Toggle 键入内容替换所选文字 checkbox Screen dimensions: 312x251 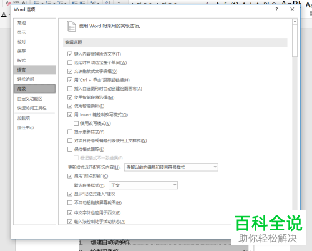click(x=70, y=54)
